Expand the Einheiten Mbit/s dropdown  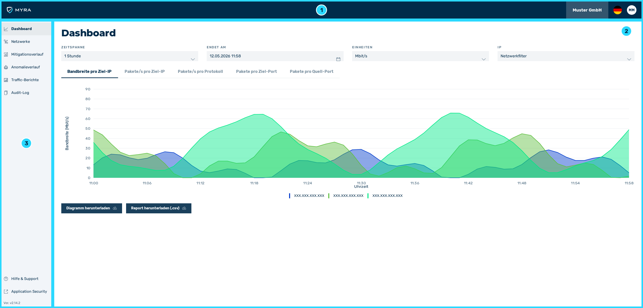(420, 56)
